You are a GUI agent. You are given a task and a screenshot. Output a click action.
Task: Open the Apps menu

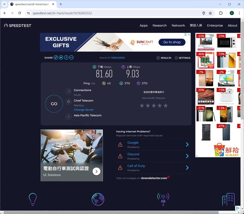pyautogui.click(x=144, y=25)
